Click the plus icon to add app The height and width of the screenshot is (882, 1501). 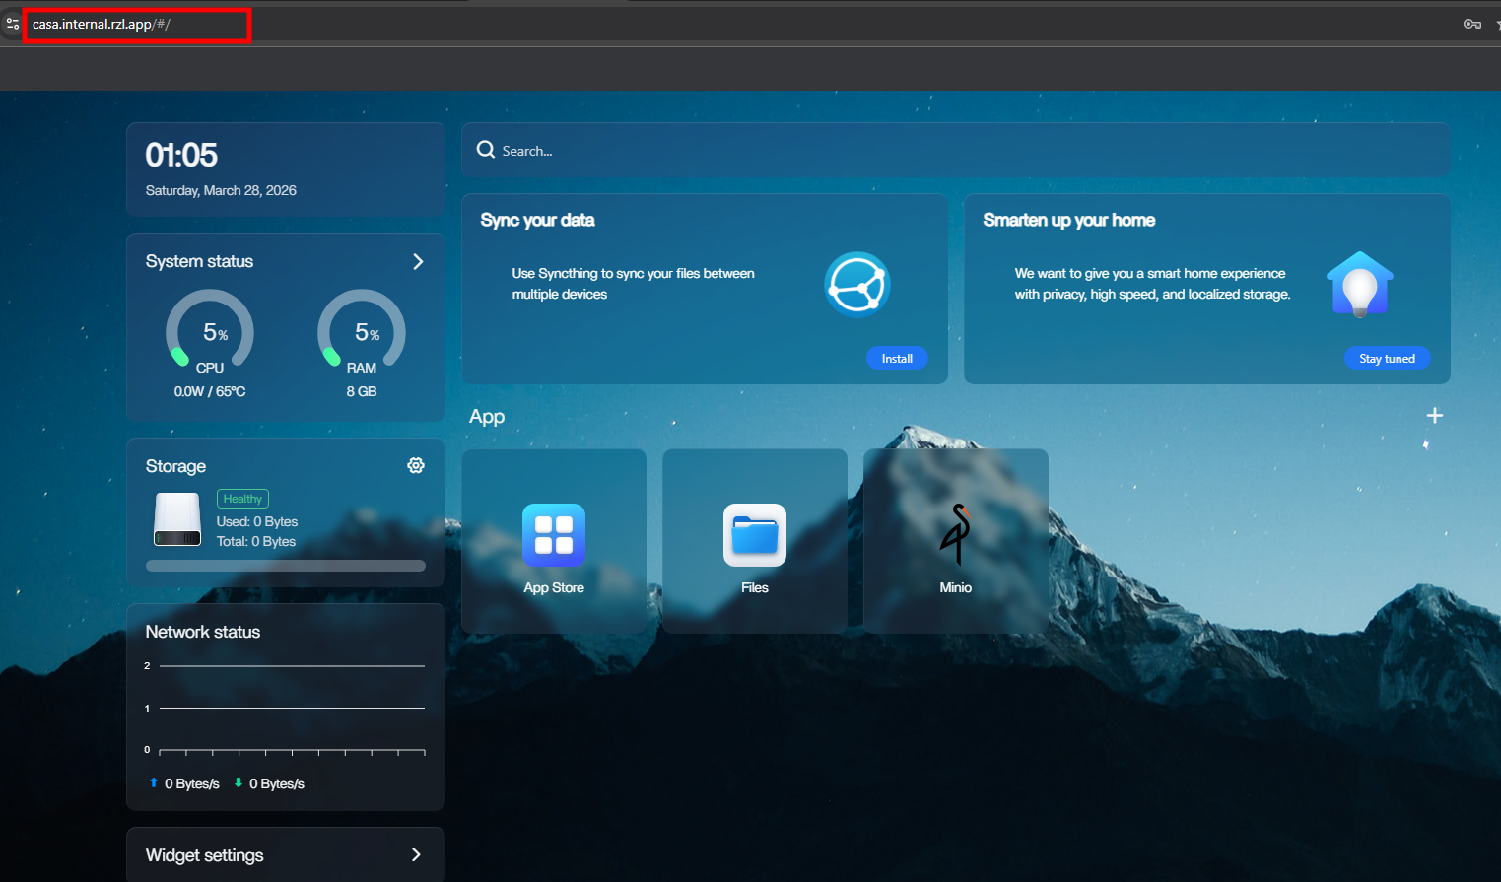[1434, 416]
